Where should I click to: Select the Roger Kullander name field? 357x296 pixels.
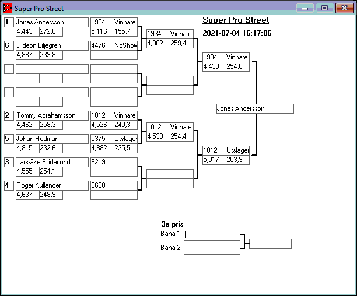[52, 185]
